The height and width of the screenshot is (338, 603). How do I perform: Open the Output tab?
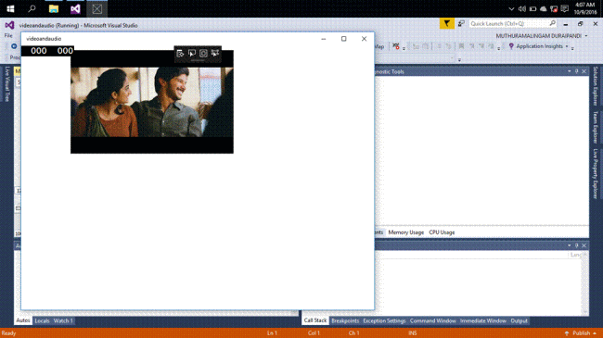[x=519, y=320]
